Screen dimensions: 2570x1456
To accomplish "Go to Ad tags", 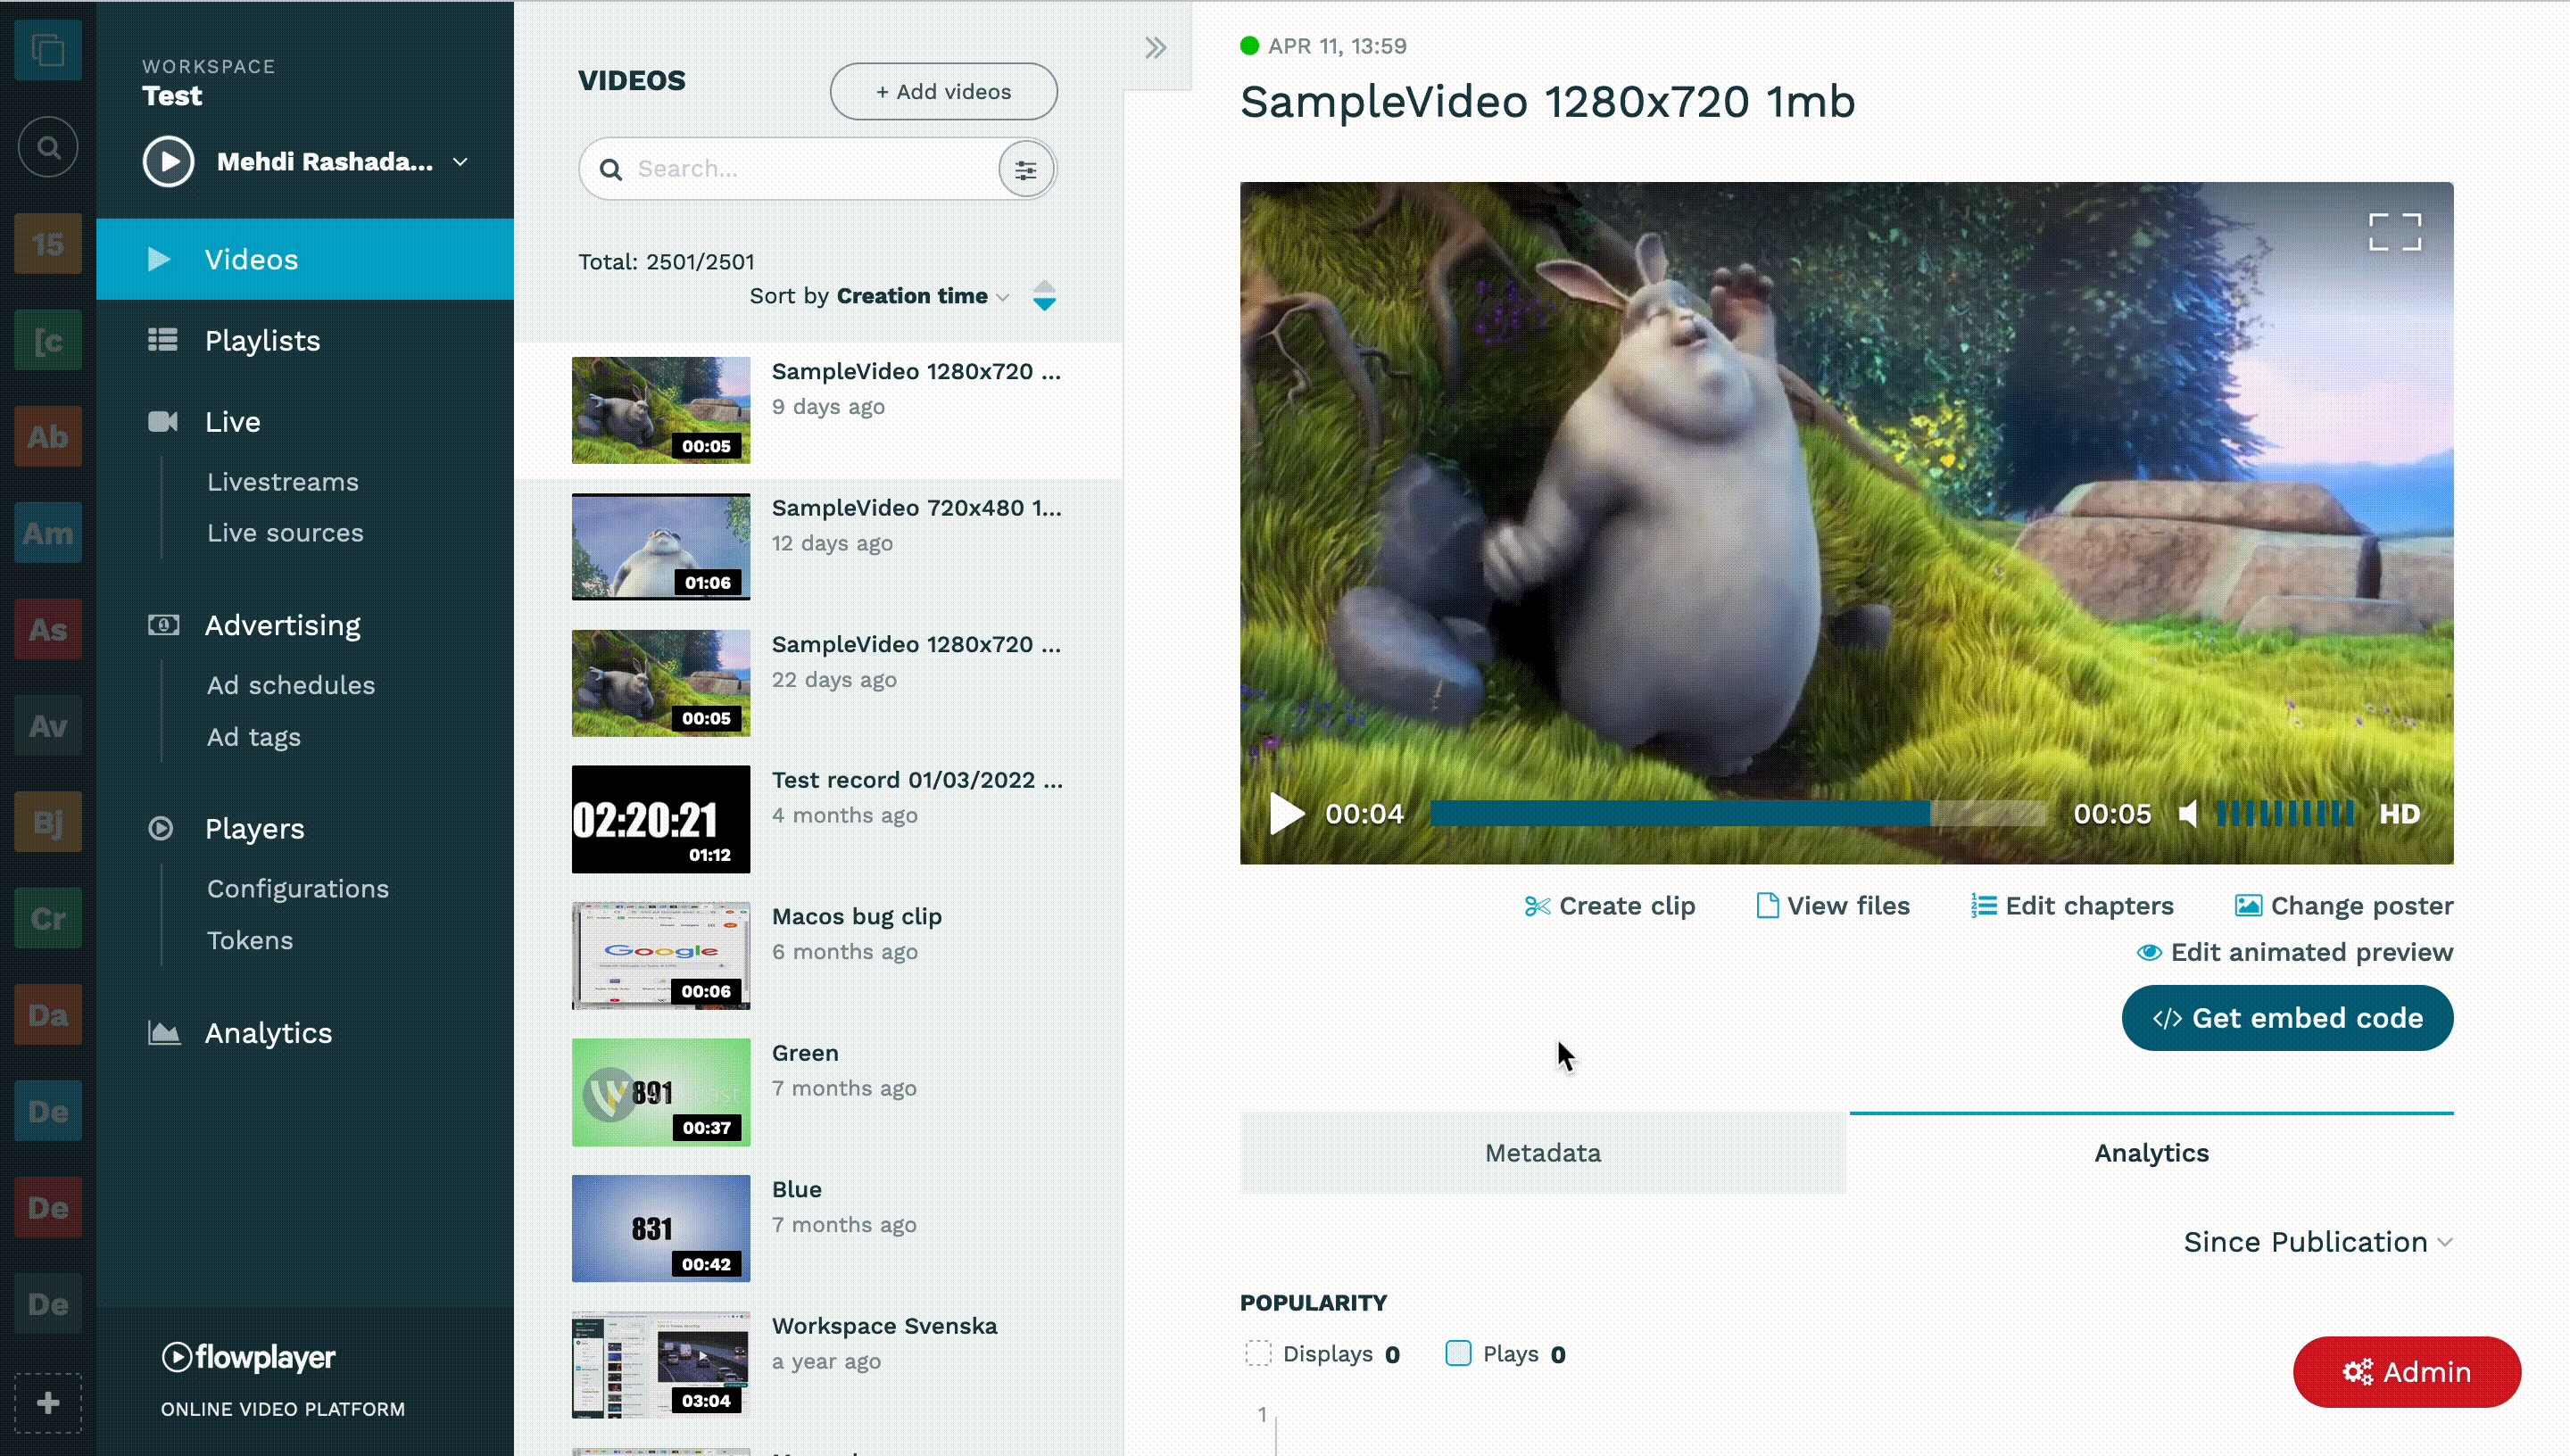I will [254, 737].
